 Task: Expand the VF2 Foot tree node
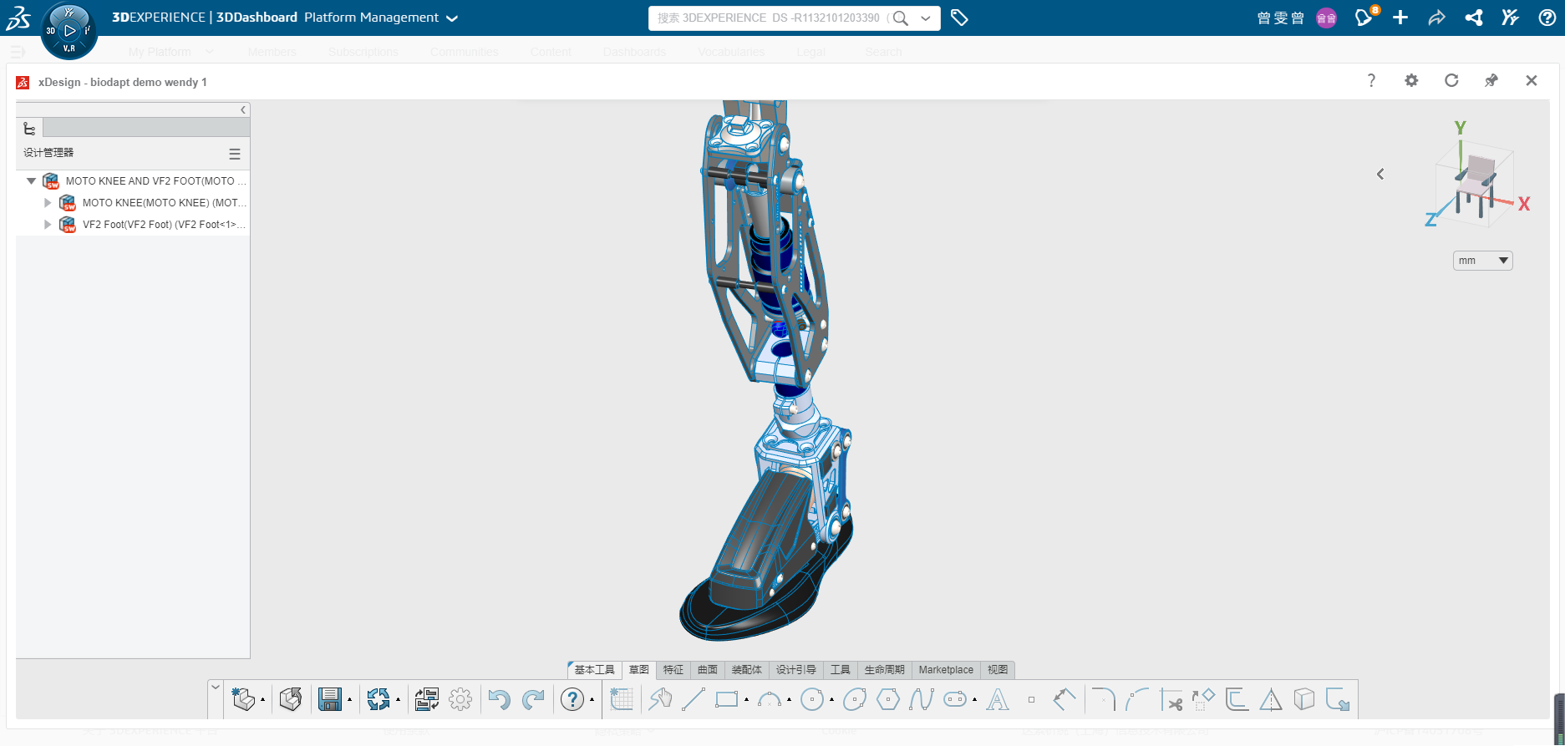pos(48,224)
